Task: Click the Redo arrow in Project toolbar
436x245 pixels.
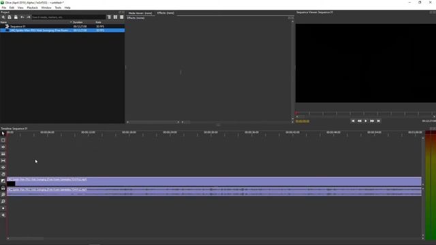Action: [29, 17]
